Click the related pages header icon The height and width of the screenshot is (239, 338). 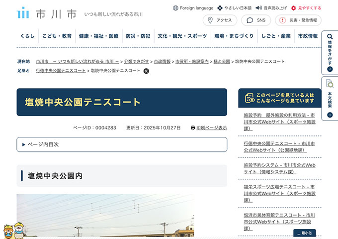(x=250, y=98)
